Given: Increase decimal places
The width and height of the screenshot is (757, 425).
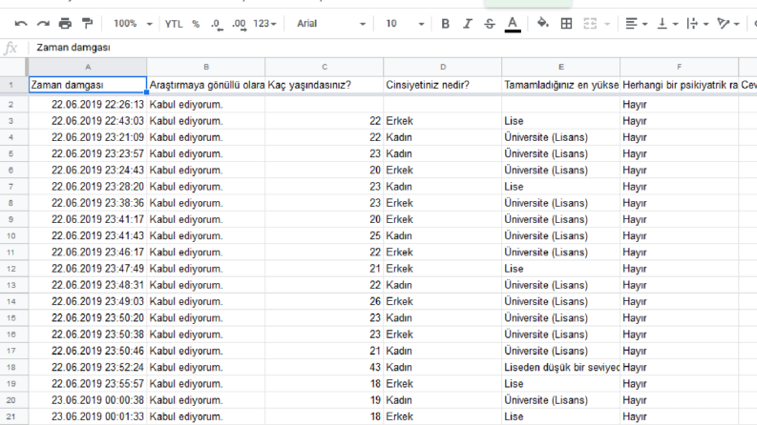Looking at the screenshot, I should point(239,24).
